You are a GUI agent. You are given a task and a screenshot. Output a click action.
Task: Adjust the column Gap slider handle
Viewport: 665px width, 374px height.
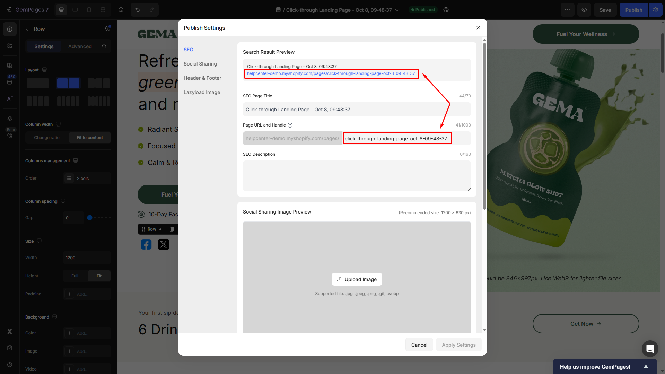[90, 218]
